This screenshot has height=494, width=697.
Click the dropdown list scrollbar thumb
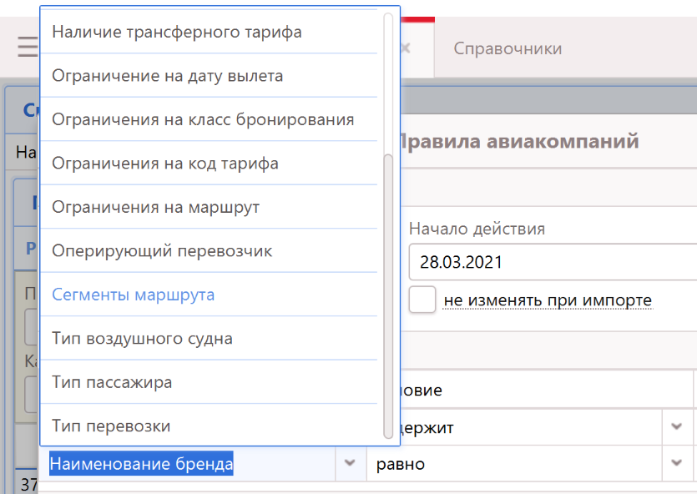[387, 295]
